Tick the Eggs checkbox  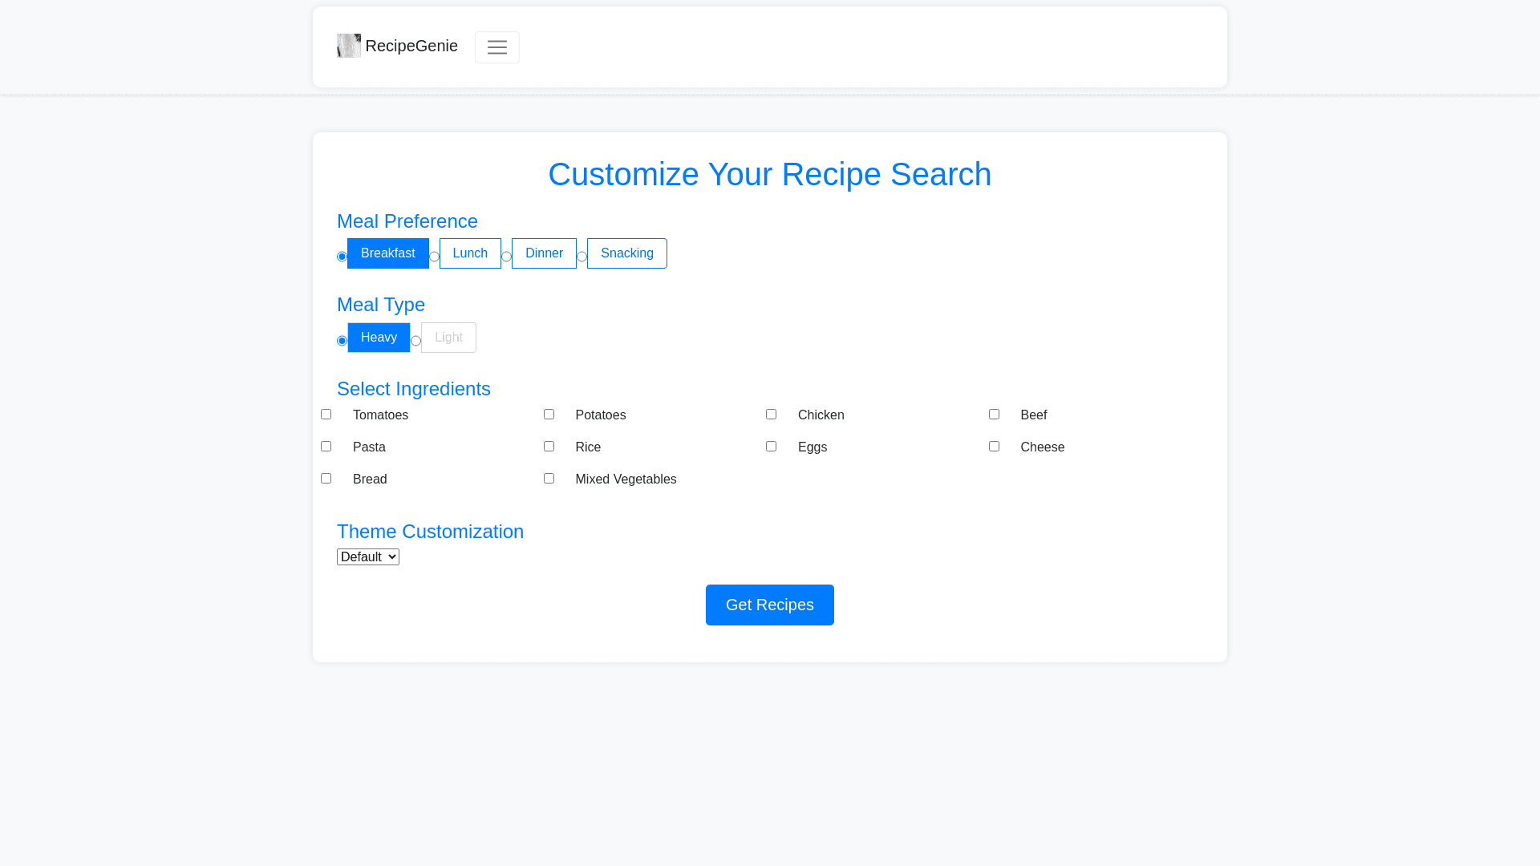(x=771, y=447)
